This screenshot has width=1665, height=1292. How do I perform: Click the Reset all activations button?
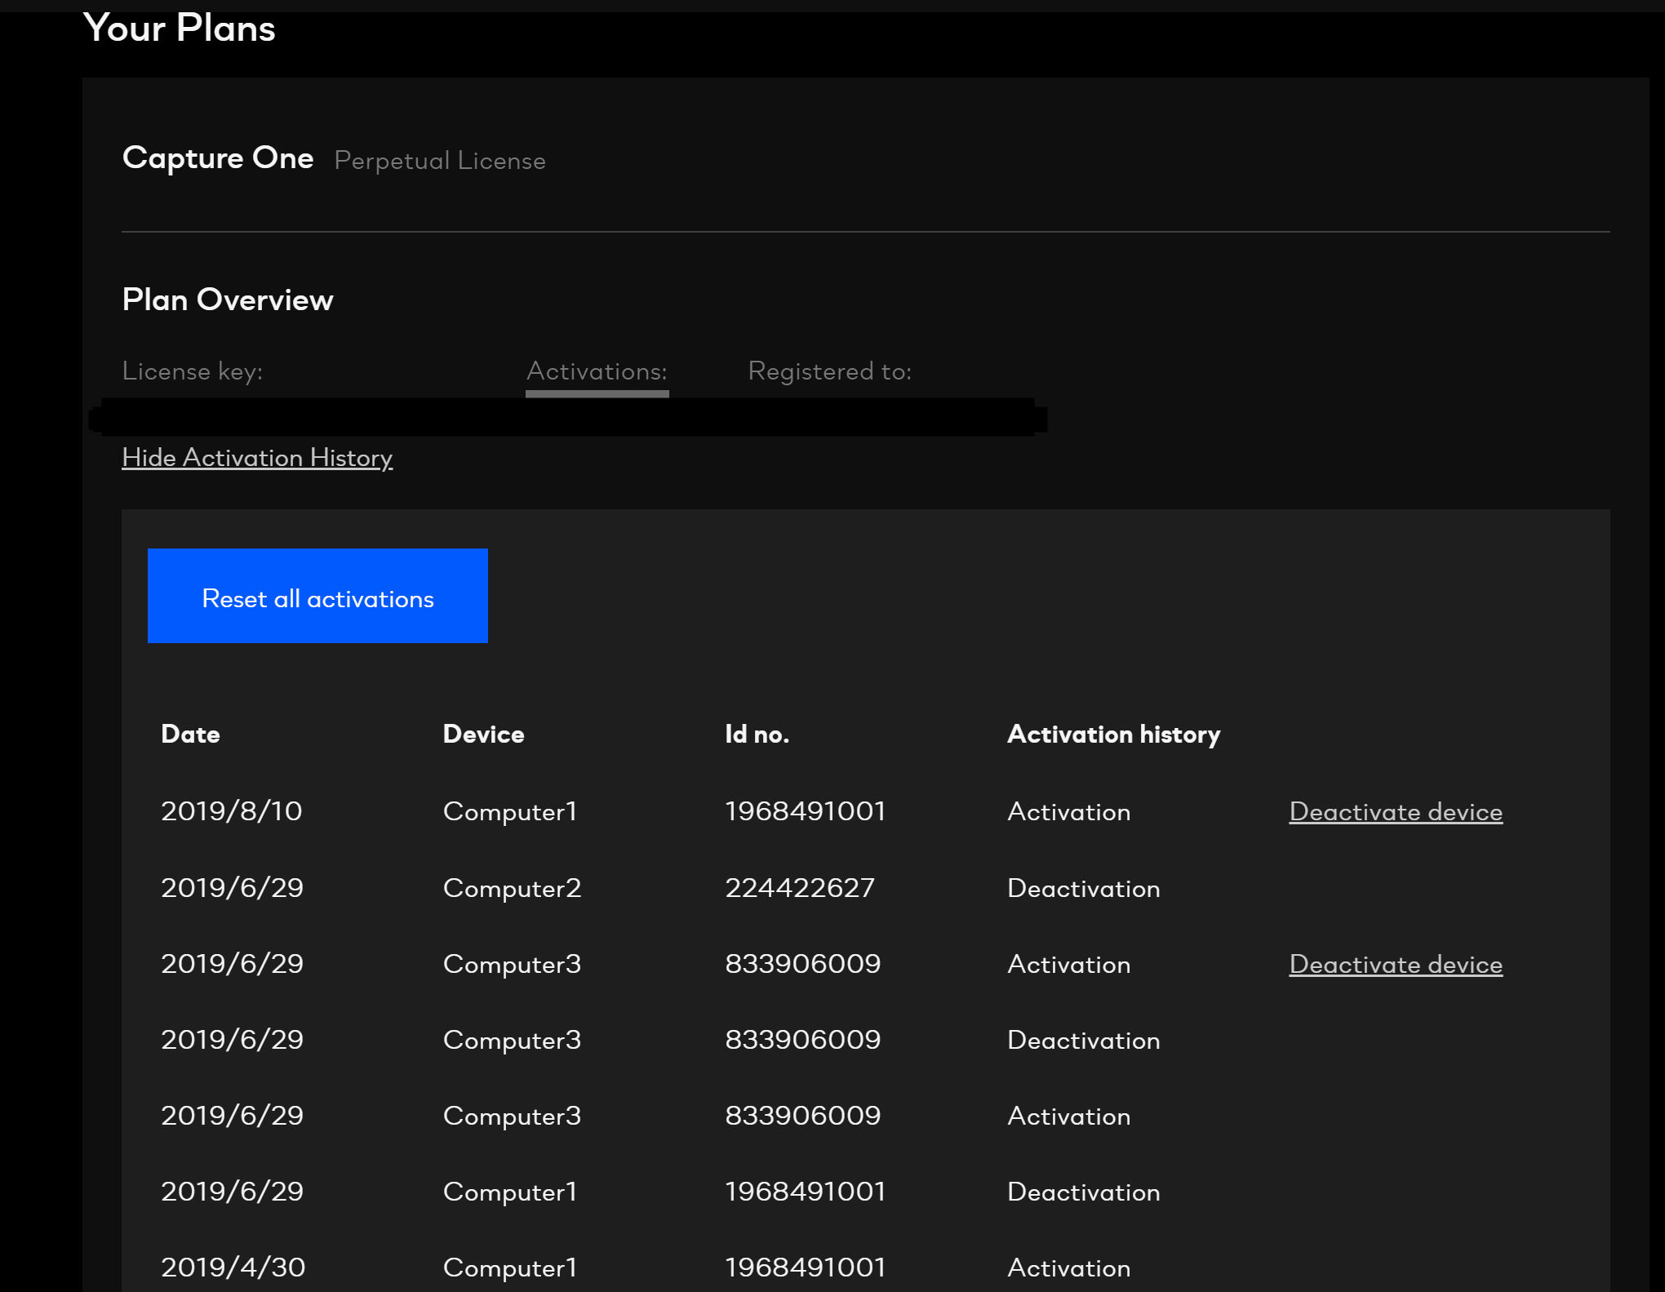pos(317,597)
